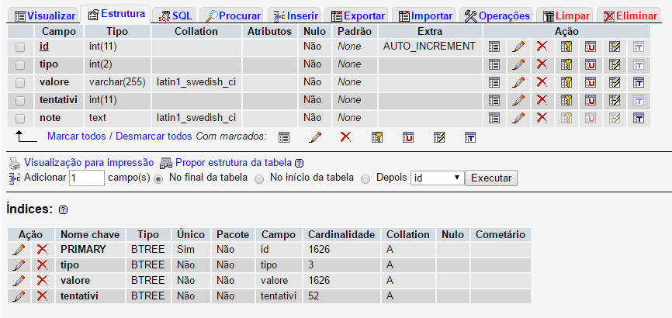Open 'Propor estrutura da tabela' link
The height and width of the screenshot is (318, 672).
[233, 163]
